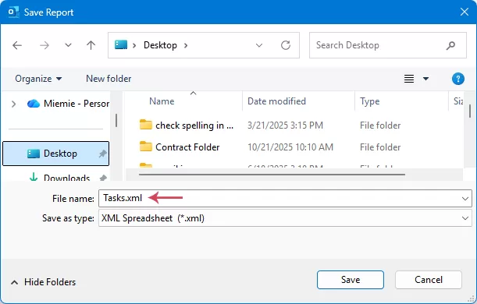Refresh the Desktop folder listing
The image size is (477, 304).
tap(286, 45)
